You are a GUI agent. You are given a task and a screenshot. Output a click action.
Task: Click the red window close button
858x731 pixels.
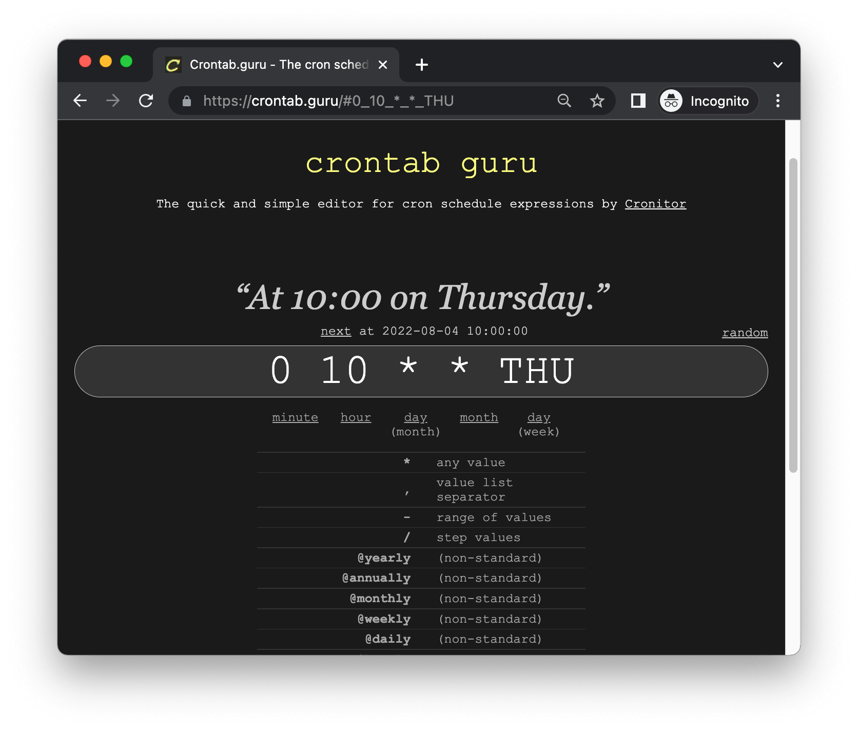[x=85, y=62]
